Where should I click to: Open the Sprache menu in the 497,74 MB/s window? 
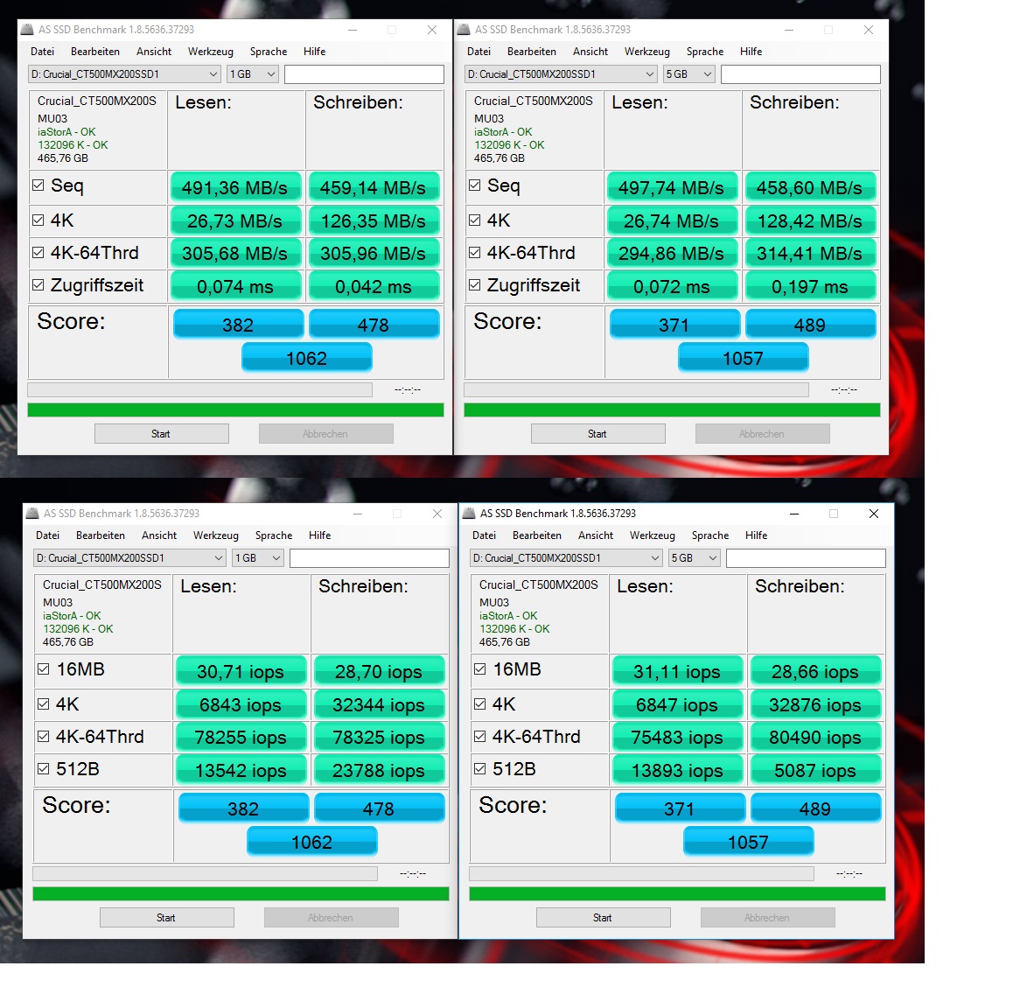click(704, 52)
